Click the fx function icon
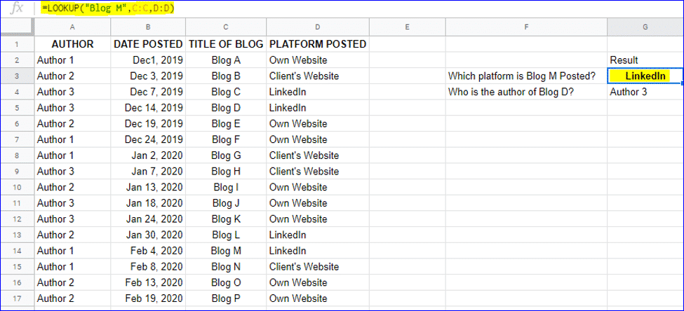Screen dimensions: 684x311 (16, 8)
